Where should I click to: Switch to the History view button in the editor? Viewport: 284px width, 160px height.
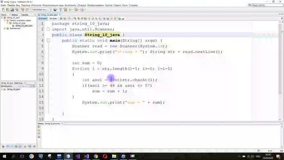[53, 19]
